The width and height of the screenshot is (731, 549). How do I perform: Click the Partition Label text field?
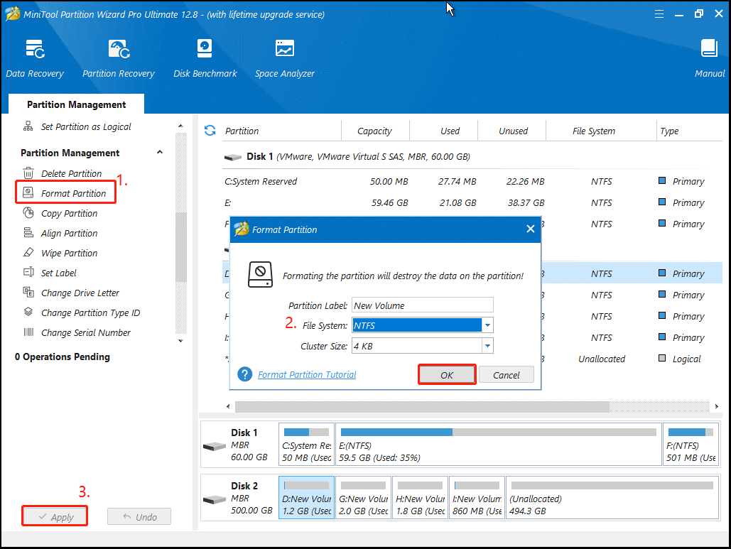point(422,305)
